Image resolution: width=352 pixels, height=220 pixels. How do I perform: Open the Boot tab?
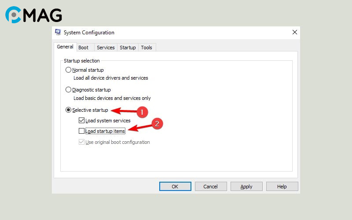[x=83, y=48]
